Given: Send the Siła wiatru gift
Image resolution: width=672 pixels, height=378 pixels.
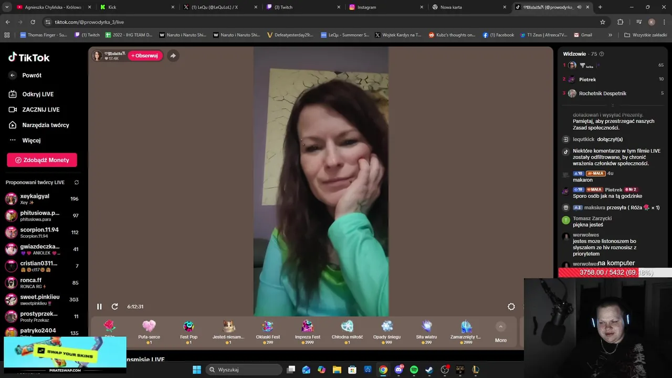Looking at the screenshot, I should (426, 332).
